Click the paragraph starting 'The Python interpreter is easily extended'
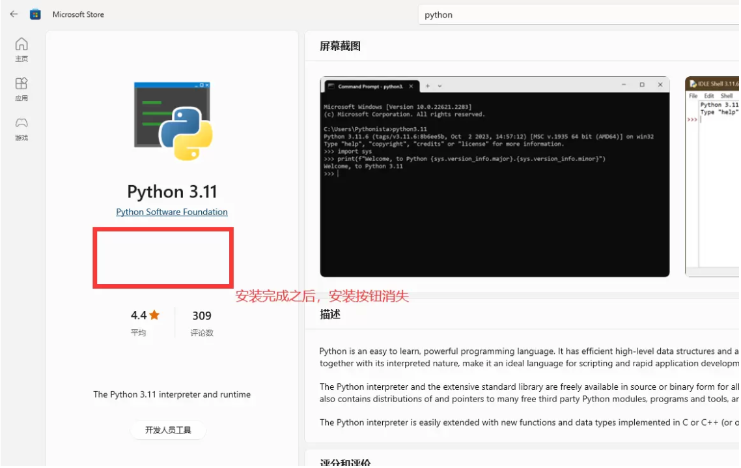The width and height of the screenshot is (741, 468). (x=529, y=422)
